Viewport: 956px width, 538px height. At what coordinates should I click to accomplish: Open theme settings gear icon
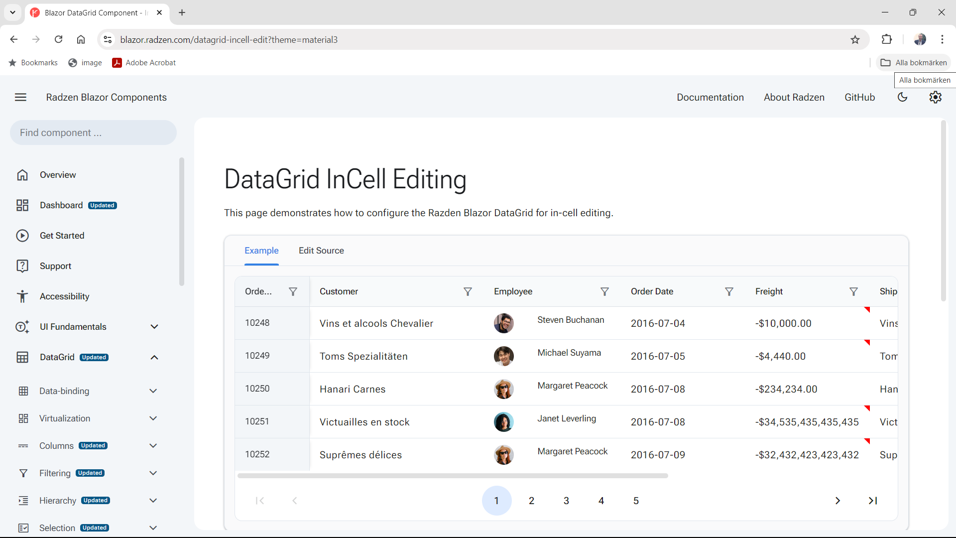click(935, 97)
